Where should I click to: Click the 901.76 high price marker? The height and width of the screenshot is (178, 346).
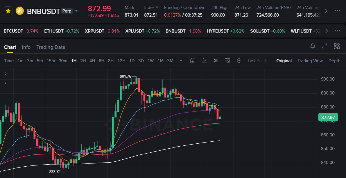click(x=125, y=76)
